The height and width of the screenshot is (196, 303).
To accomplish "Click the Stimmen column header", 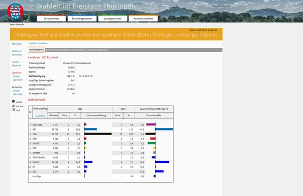I will point(53,115).
